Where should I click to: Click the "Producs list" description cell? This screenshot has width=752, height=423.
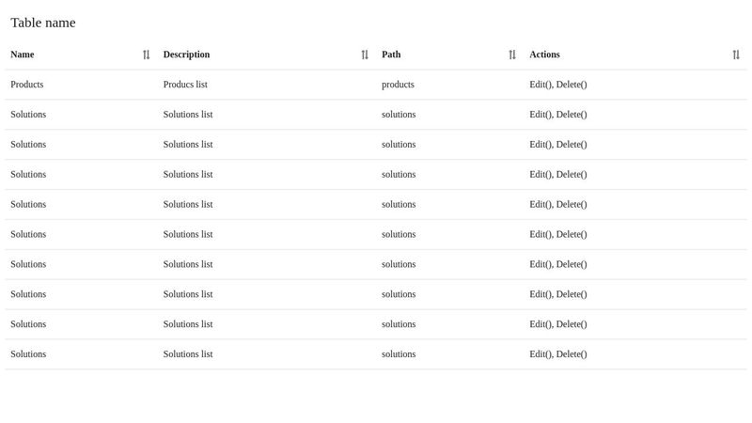(185, 85)
